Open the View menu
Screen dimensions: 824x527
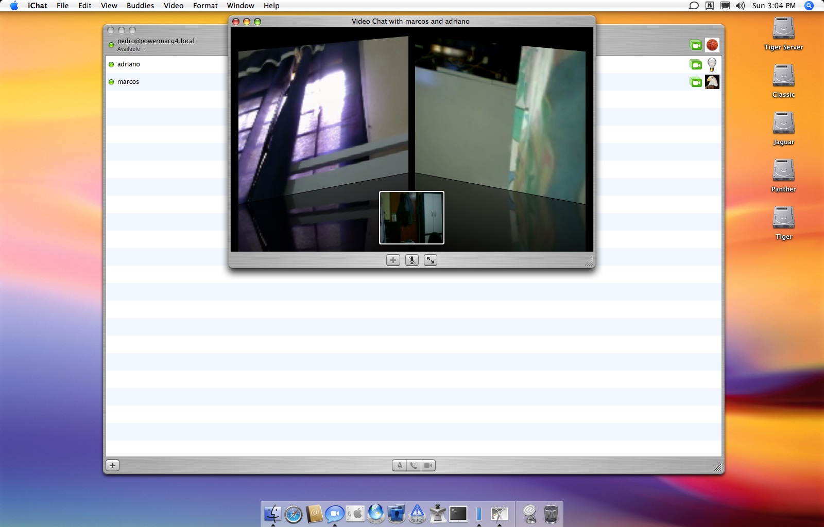tap(109, 6)
